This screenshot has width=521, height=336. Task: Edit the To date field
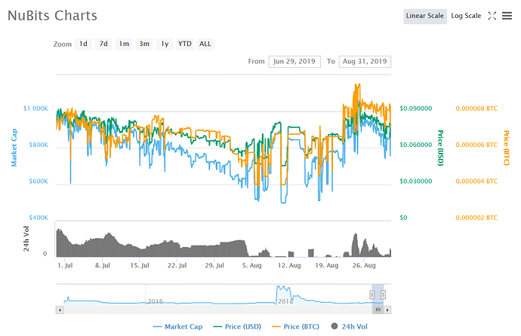365,62
